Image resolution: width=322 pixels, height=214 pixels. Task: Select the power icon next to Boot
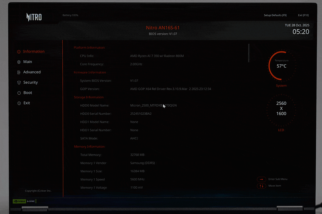[19, 93]
